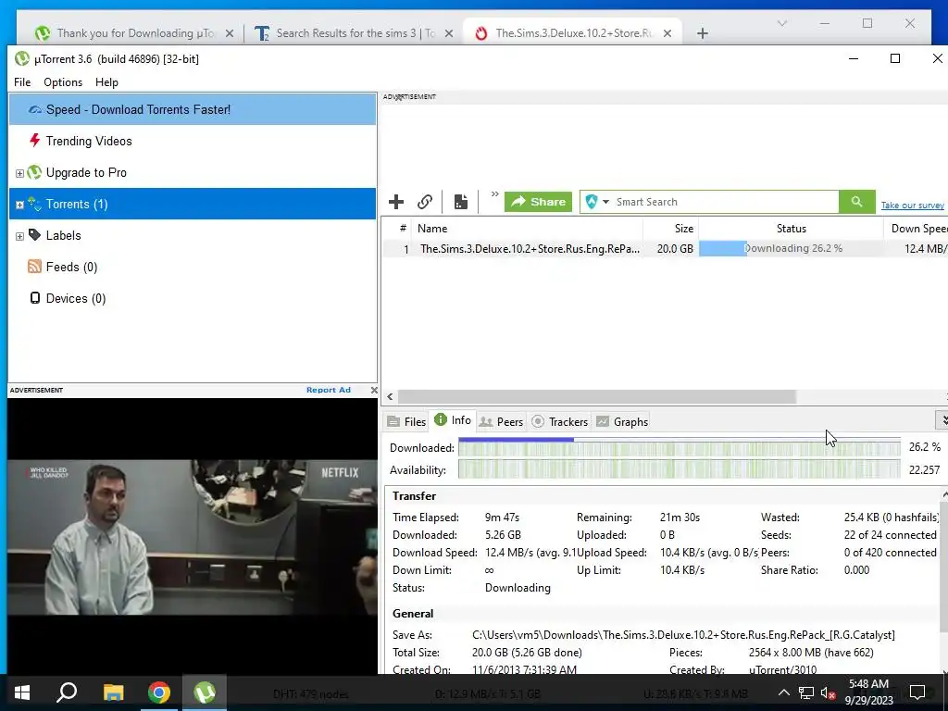Click the network tray icon

tap(806, 692)
